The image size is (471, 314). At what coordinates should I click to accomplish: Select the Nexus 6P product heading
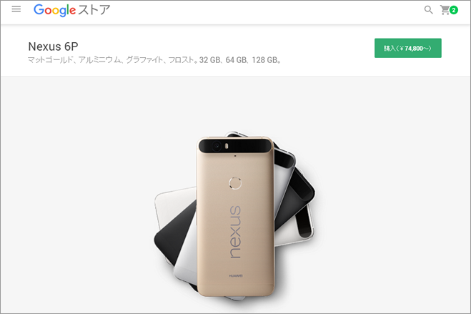point(53,46)
